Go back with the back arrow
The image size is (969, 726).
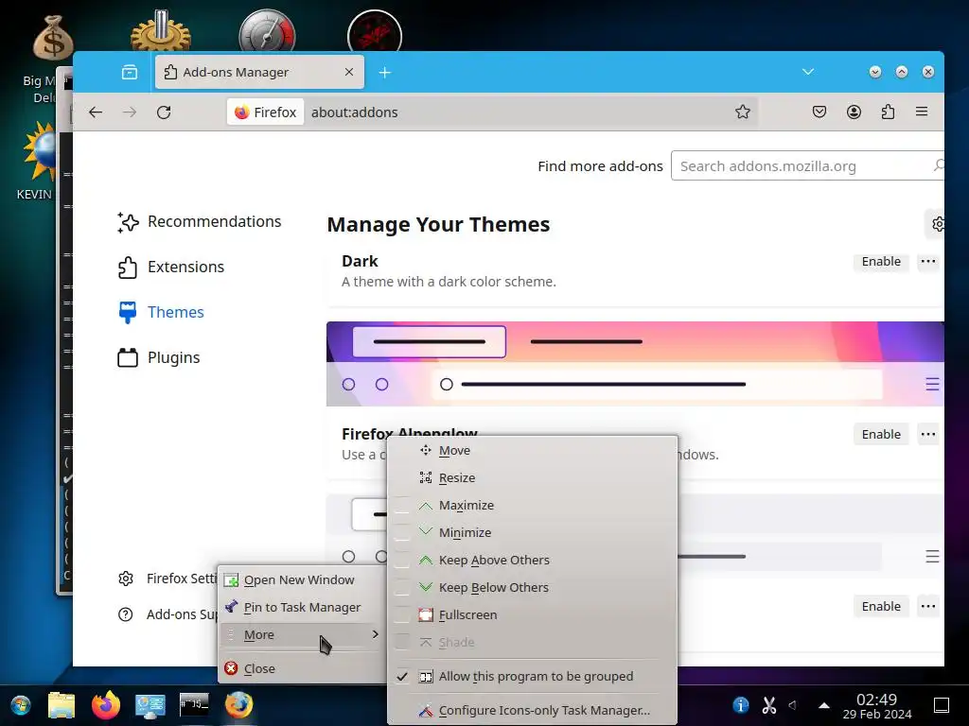pos(96,112)
